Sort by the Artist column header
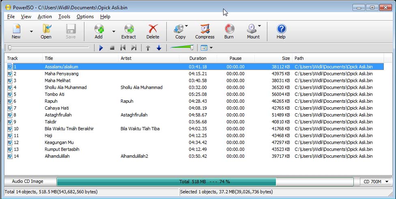Image resolution: width=396 pixels, height=199 pixels. (149, 58)
